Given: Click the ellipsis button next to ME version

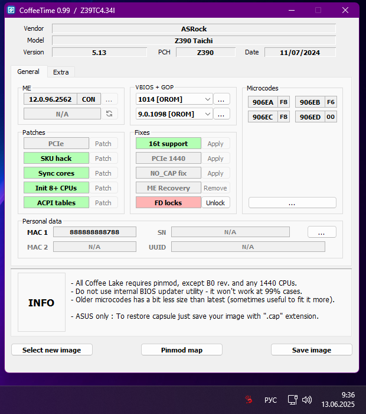Looking at the screenshot, I should click(109, 99).
